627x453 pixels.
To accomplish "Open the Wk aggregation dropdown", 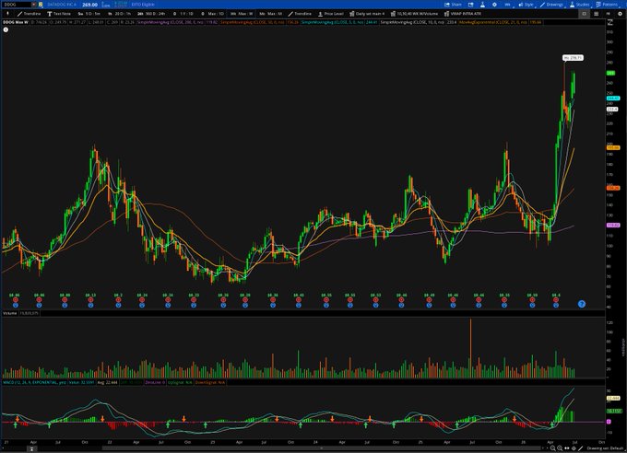I will click(507, 5).
